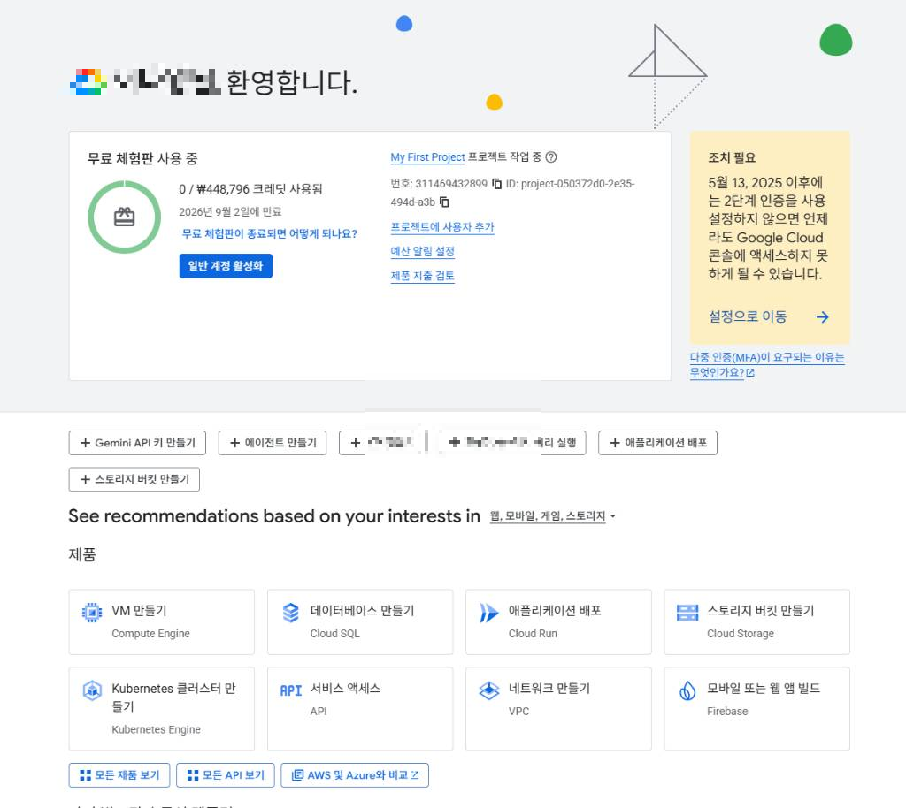Image resolution: width=906 pixels, height=808 pixels.
Task: Click the Cloud Run arrows icon
Action: pyautogui.click(x=488, y=612)
